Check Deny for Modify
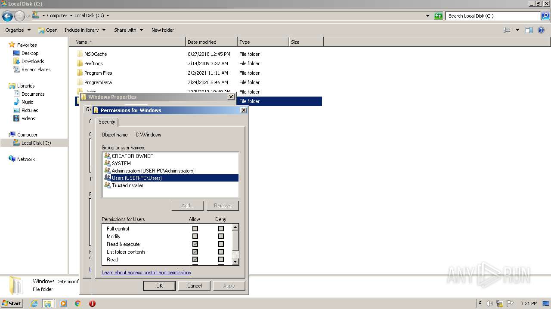This screenshot has height=309, width=551. tap(221, 236)
